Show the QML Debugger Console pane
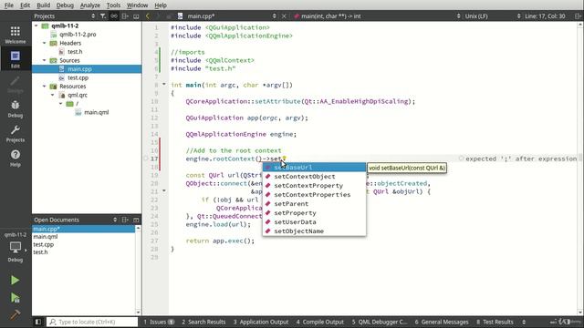This screenshot has height=328, width=584. [380, 322]
